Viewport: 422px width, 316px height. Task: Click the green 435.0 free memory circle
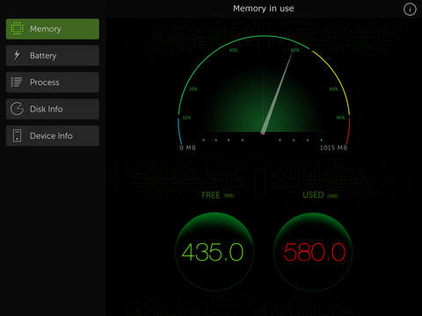[x=215, y=252]
